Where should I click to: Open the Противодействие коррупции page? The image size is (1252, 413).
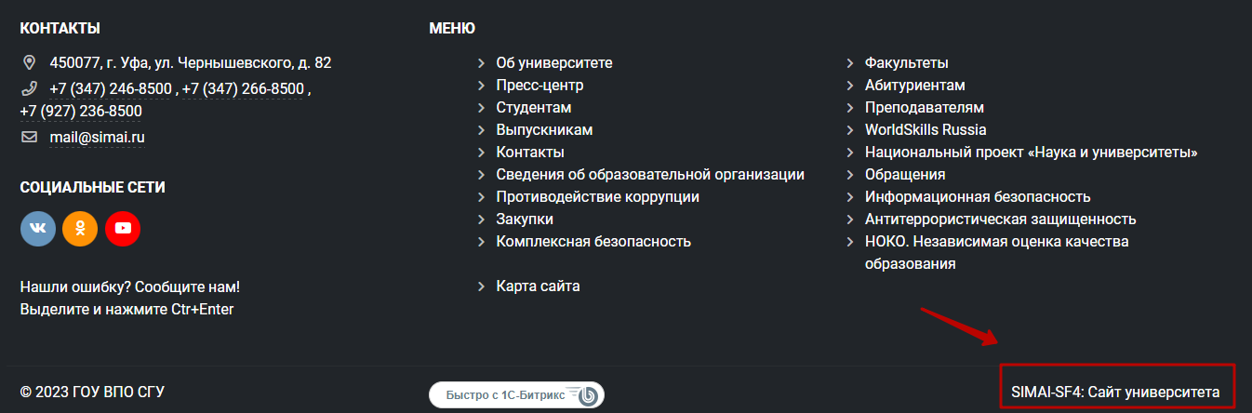(597, 197)
